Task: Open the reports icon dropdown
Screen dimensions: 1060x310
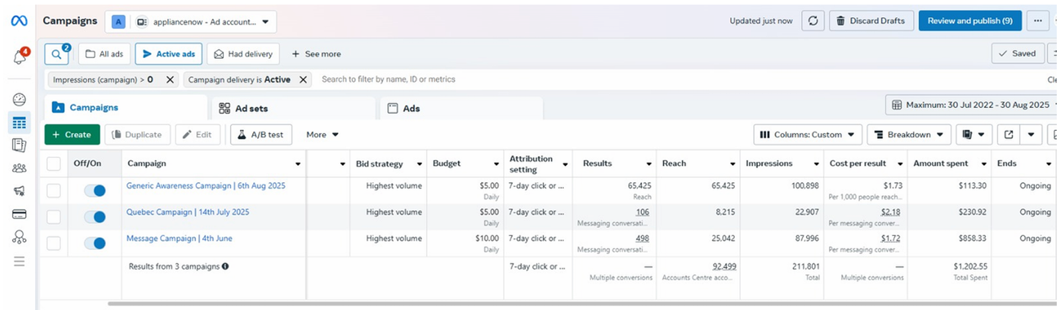Action: tap(973, 134)
